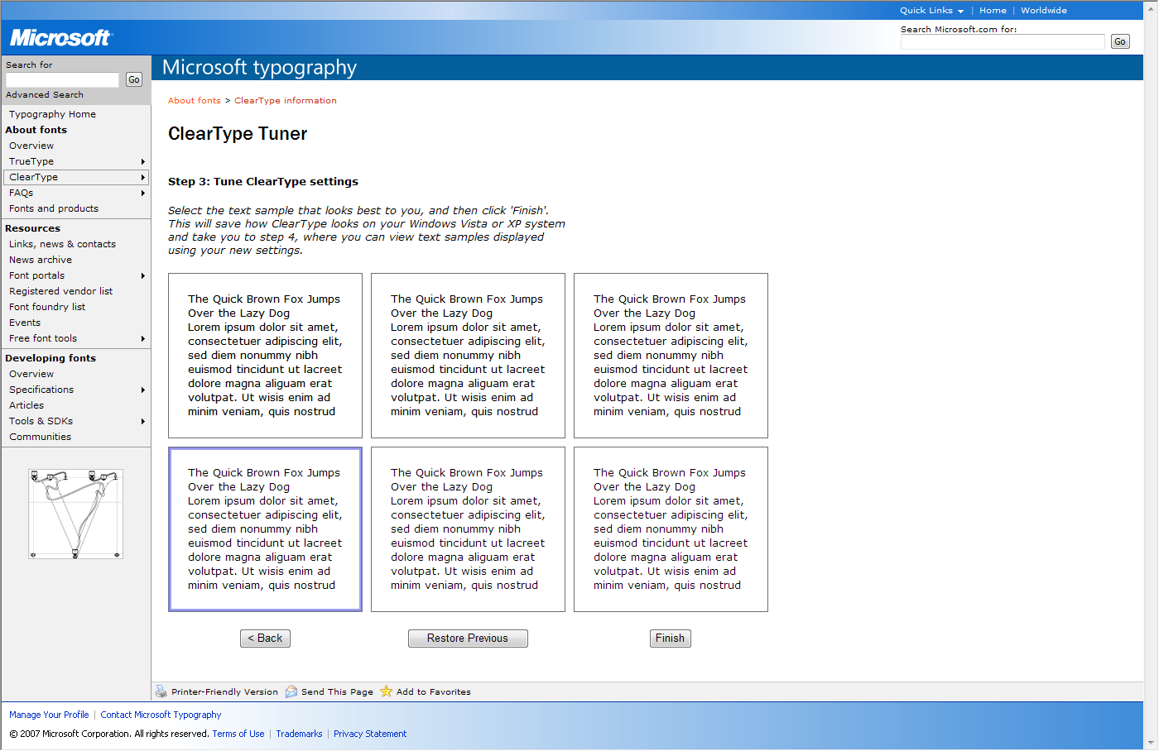Focus the Search Microsoft.com input field
1159x751 pixels.
tap(1002, 42)
